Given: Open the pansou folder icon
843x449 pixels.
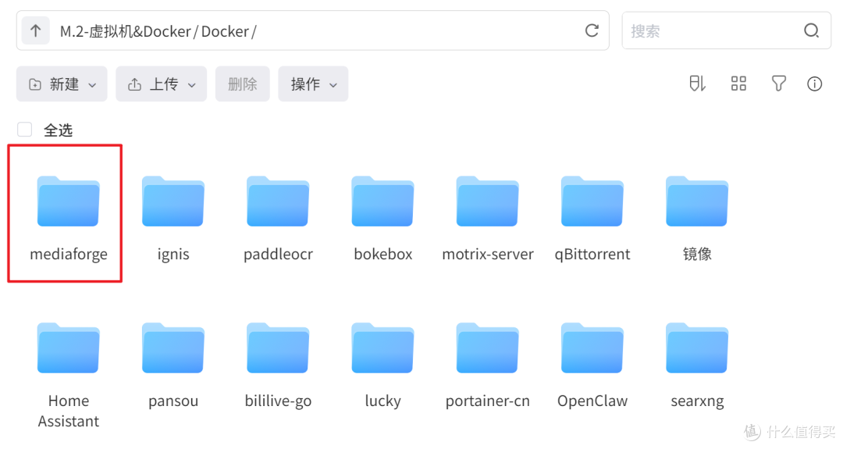Looking at the screenshot, I should click(173, 348).
